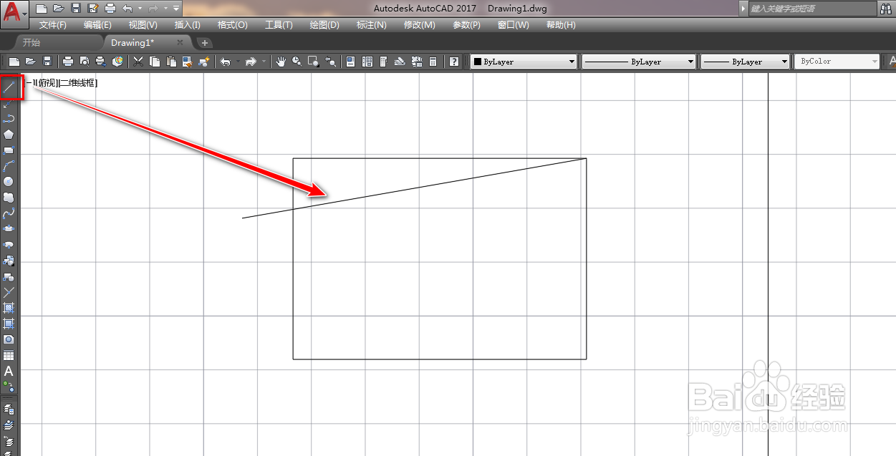Screen dimensions: 896x456
Task: Open the 插入(I) menu
Action: click(x=188, y=25)
